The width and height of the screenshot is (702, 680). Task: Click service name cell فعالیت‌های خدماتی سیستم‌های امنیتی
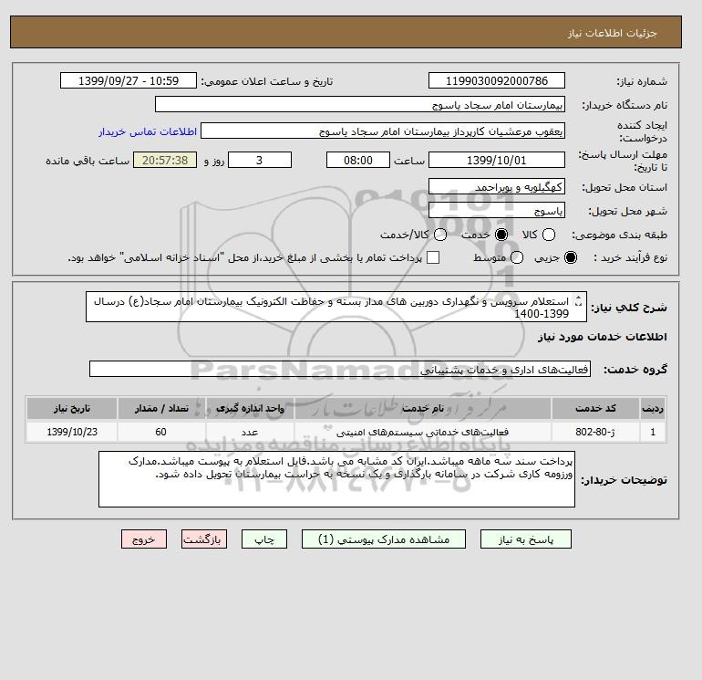click(x=423, y=432)
